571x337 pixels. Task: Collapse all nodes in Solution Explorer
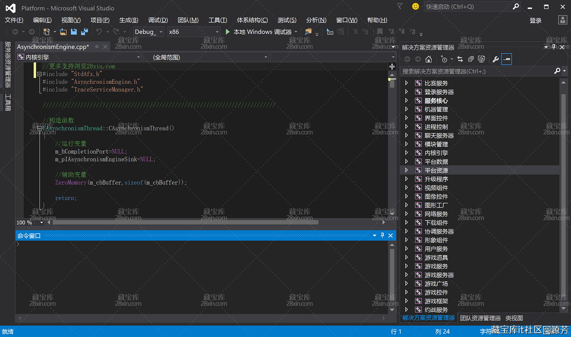471,59
